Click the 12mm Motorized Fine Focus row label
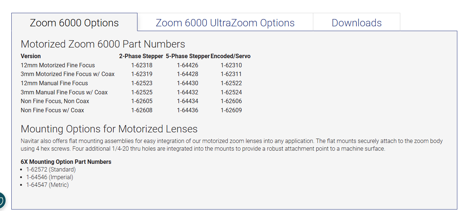The image size is (465, 211). tap(58, 65)
